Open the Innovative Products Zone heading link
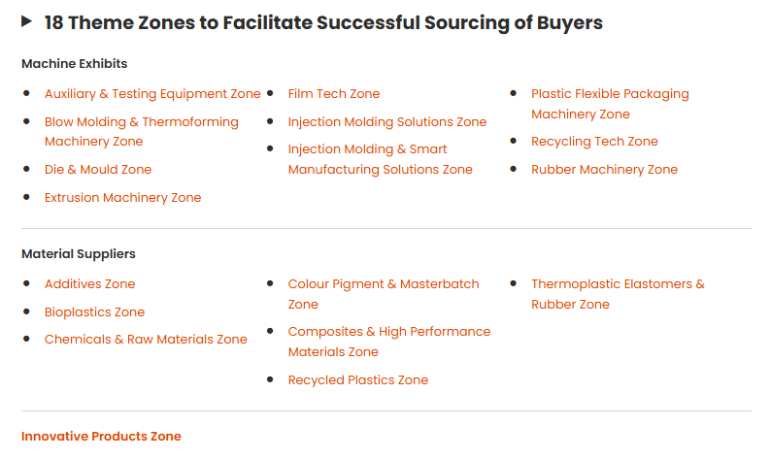This screenshot has width=771, height=459. click(x=101, y=437)
